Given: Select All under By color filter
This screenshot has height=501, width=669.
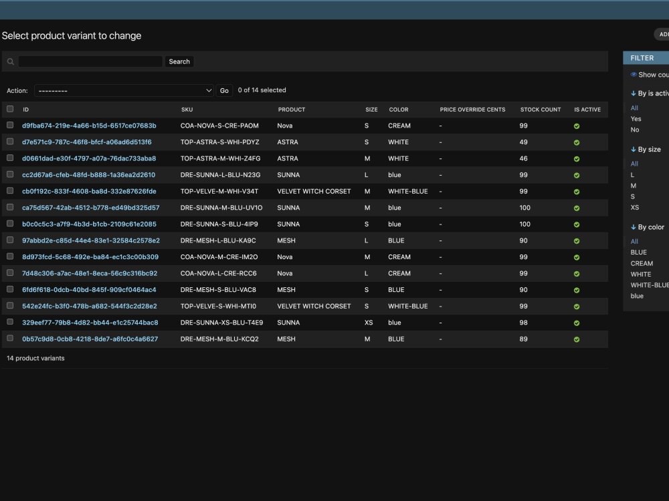Looking at the screenshot, I should point(634,242).
